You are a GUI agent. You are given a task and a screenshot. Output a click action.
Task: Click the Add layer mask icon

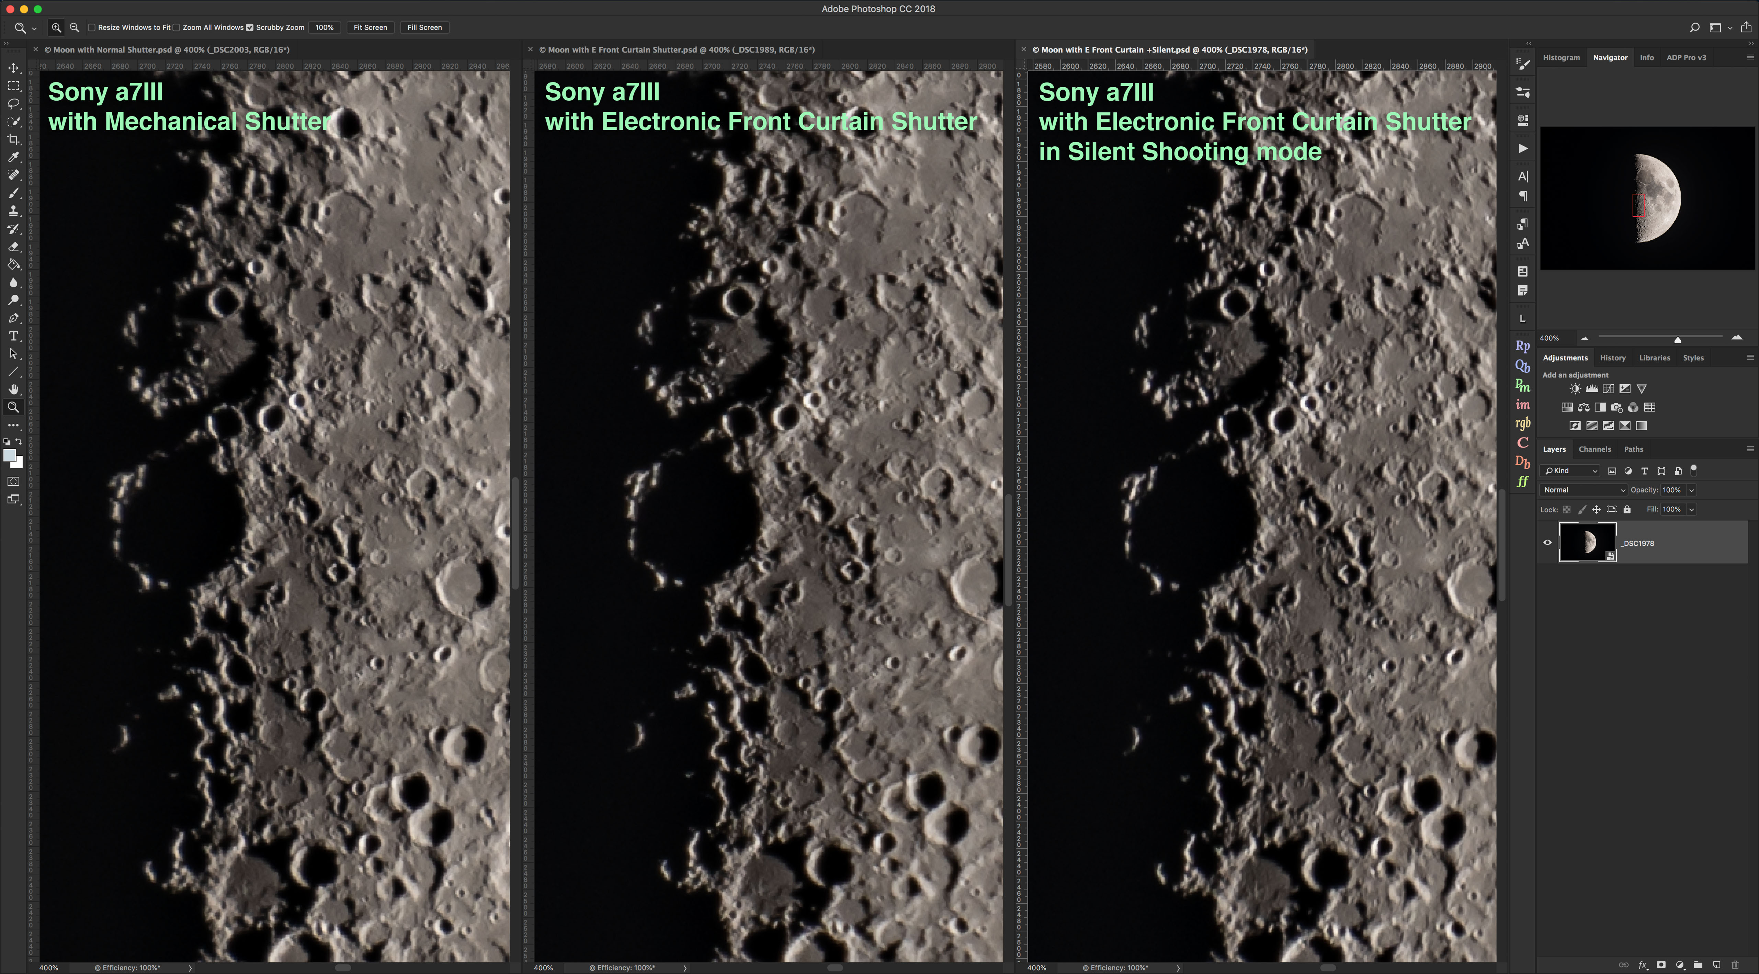point(1661,964)
